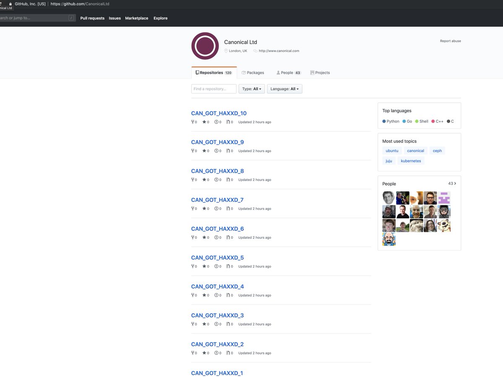This screenshot has height=377, width=503.
Task: Open the CAN_GOT_HAXXD_6 repository
Action: coord(217,229)
